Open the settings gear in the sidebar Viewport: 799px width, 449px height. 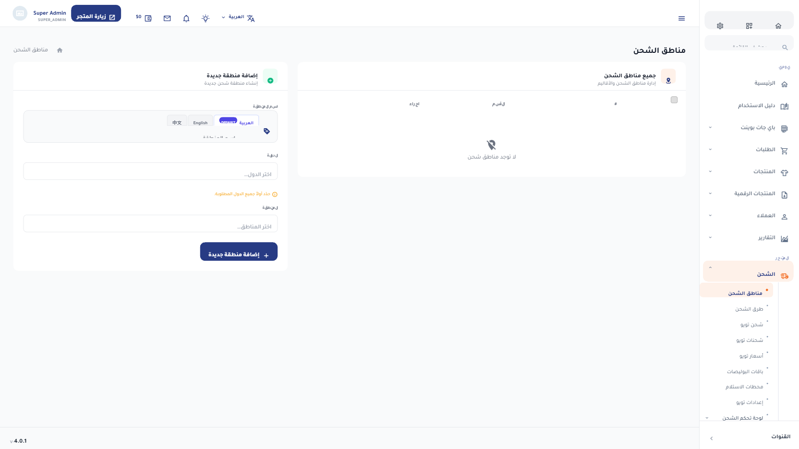click(720, 26)
